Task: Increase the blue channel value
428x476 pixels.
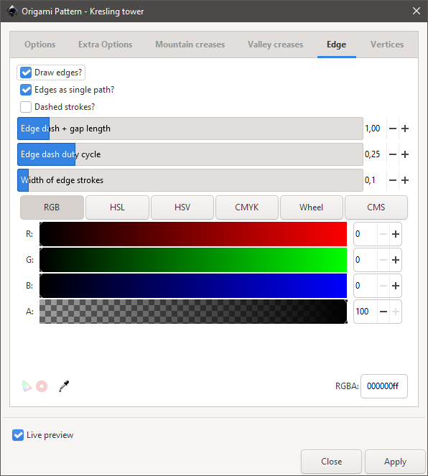Action: [396, 286]
